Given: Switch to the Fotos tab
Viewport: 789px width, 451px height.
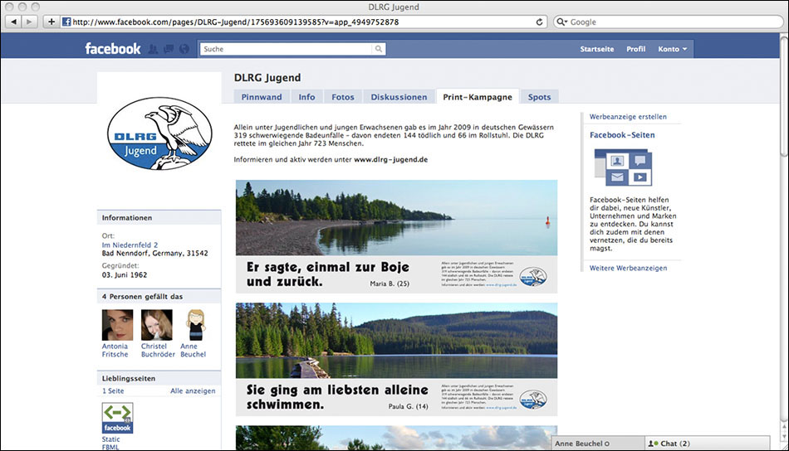Looking at the screenshot, I should click(x=343, y=97).
